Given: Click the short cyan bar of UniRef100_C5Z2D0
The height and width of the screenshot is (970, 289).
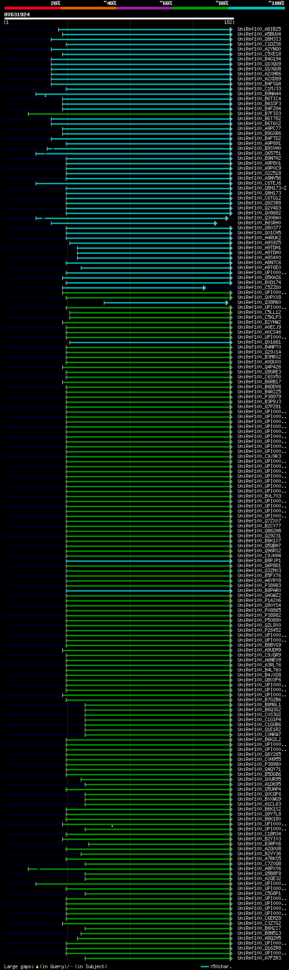Looking at the screenshot, I should click(x=134, y=288).
